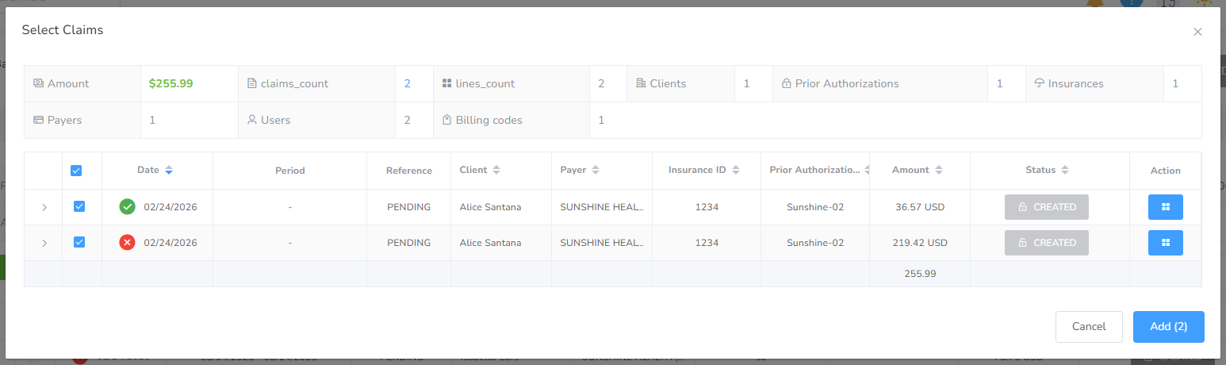Sort by Payer column arrows
The image size is (1226, 365).
pos(595,171)
